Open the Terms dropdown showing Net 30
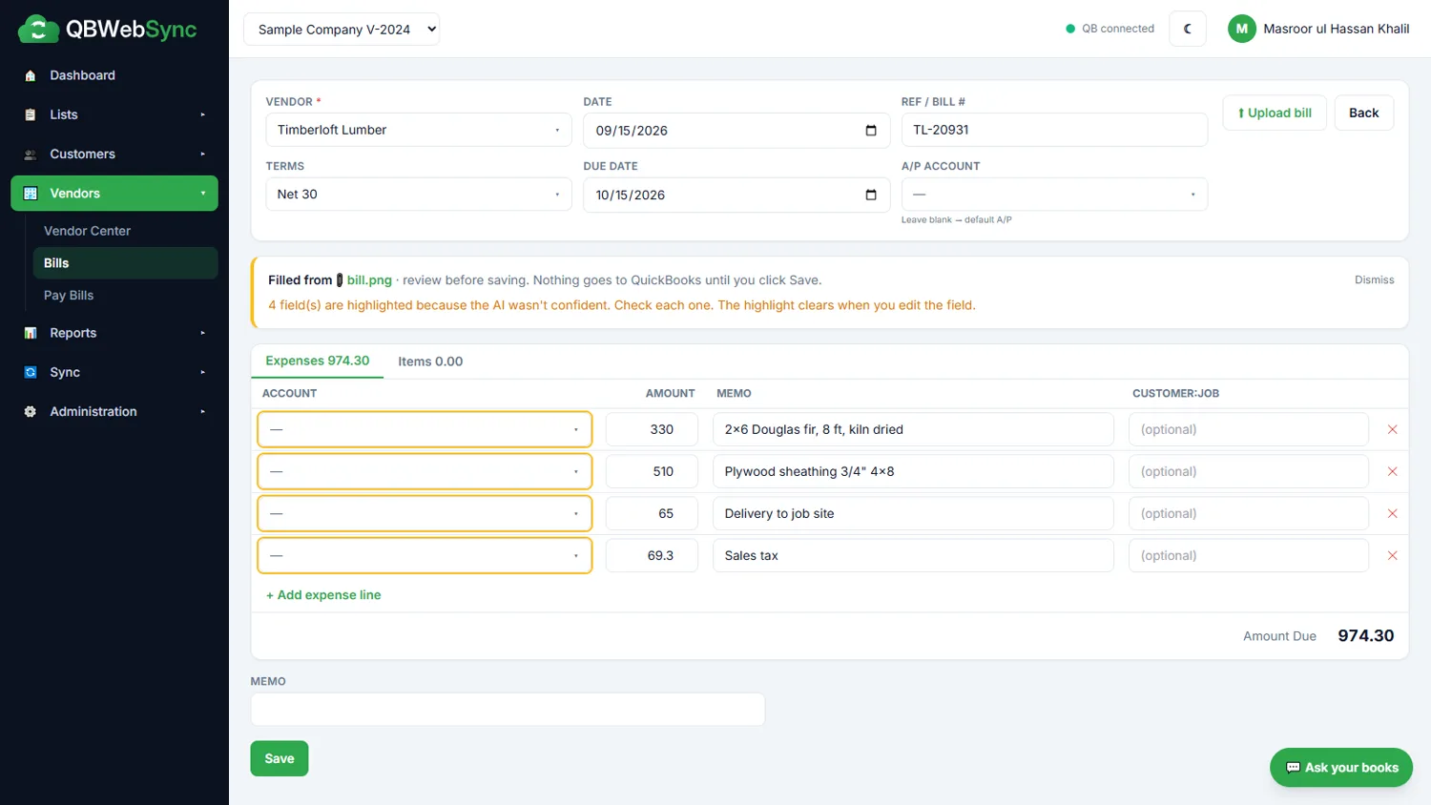This screenshot has width=1431, height=805. [x=419, y=195]
